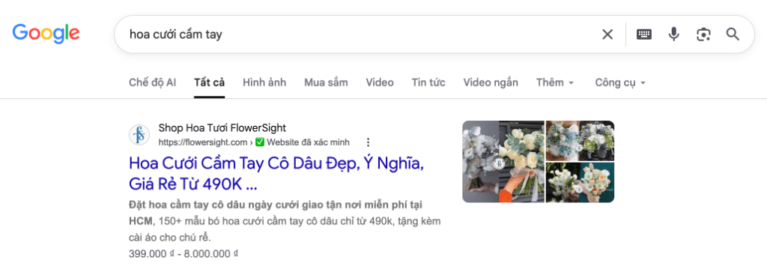
Task: Clear the search query with the X icon
Action: coord(607,34)
